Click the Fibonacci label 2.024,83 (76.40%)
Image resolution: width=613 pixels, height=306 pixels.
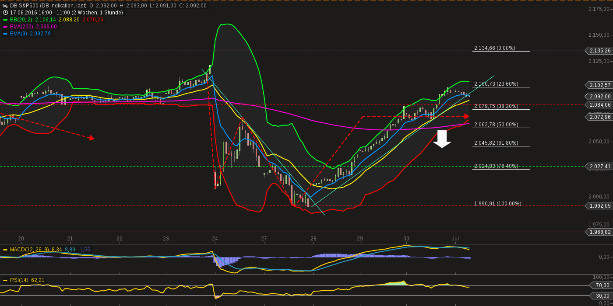(x=496, y=166)
